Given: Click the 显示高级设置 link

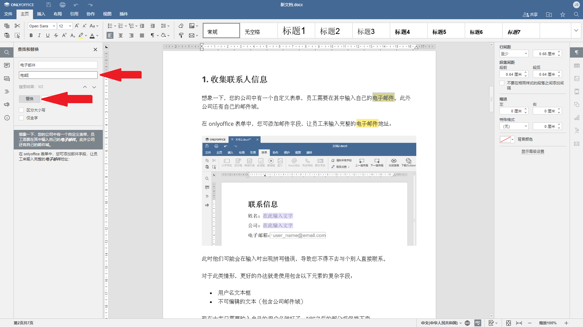Looking at the screenshot, I should click(532, 152).
